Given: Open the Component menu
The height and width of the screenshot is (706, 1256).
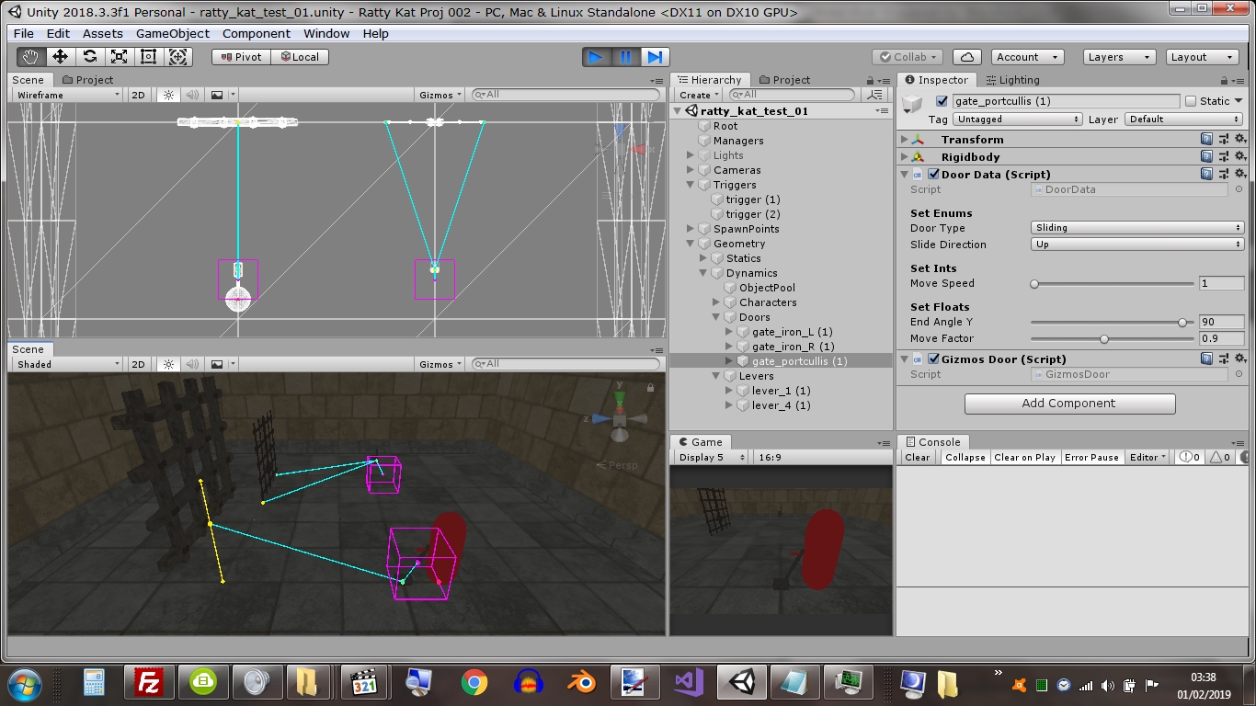Looking at the screenshot, I should 257,33.
